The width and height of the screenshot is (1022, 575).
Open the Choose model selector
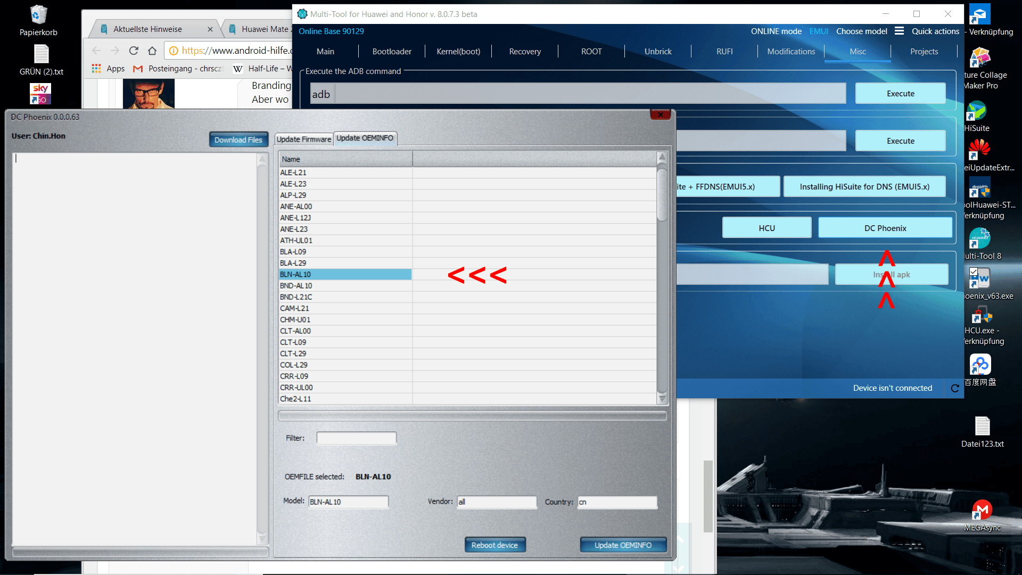[861, 31]
